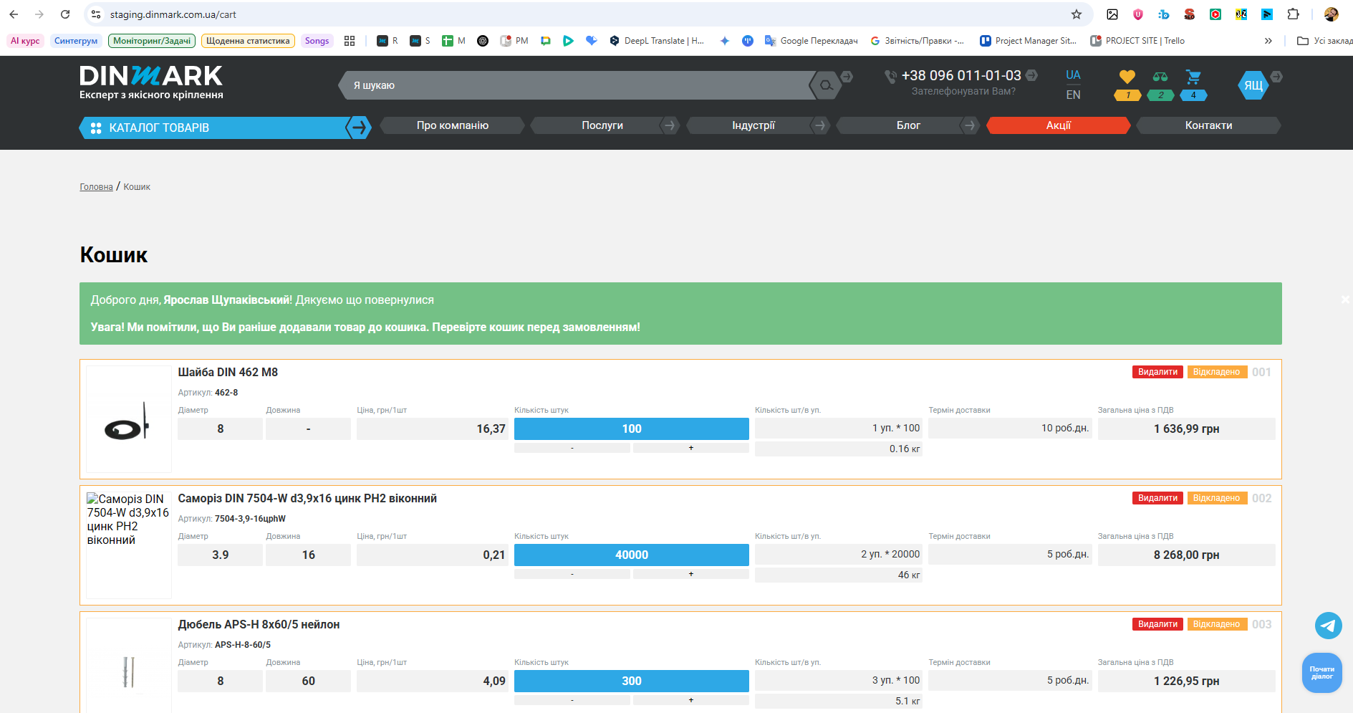1353x713 pixels.
Task: Open Project Manager Sit... bookmark
Action: coord(1029,41)
